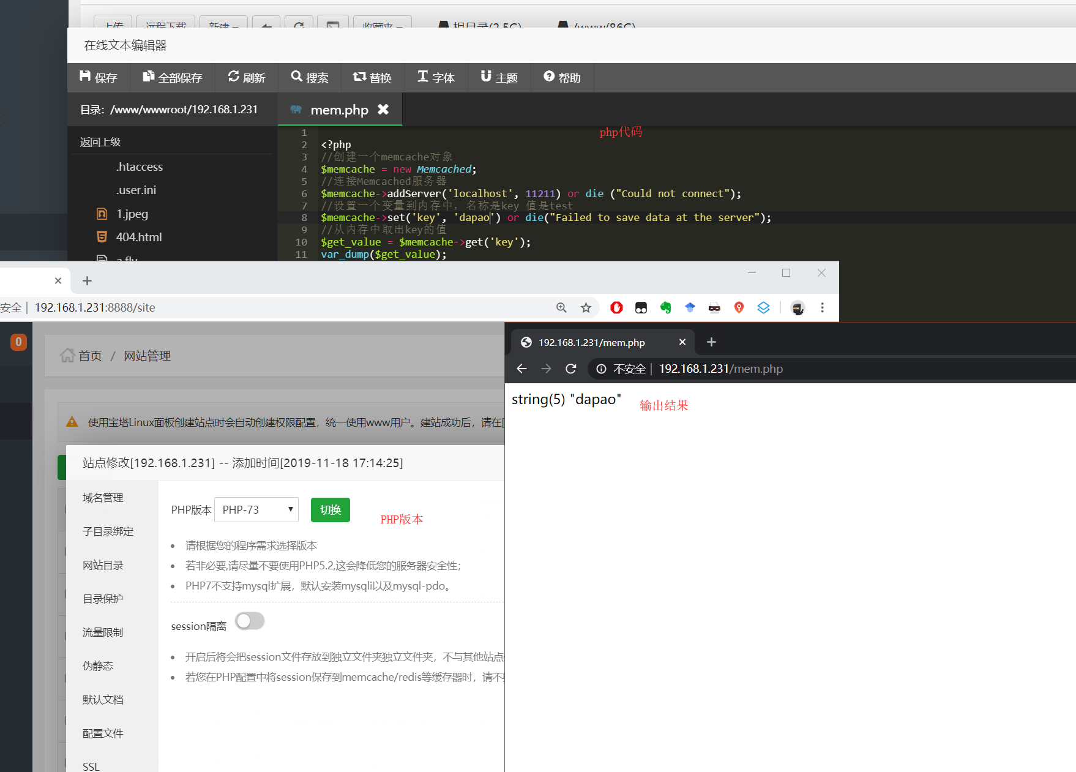Click the address bar showing 192.168.1.231:8888/site
Viewport: 1076px width, 772px height.
pyautogui.click(x=95, y=307)
